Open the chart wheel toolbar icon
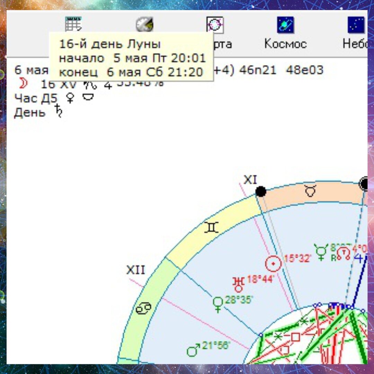Screen dimensions: 374x374 click(215, 25)
